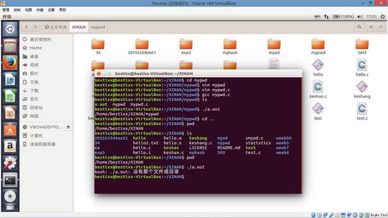The height and width of the screenshot is (218, 388).
Task: Switch file manager to grid view
Action: pos(381,27)
